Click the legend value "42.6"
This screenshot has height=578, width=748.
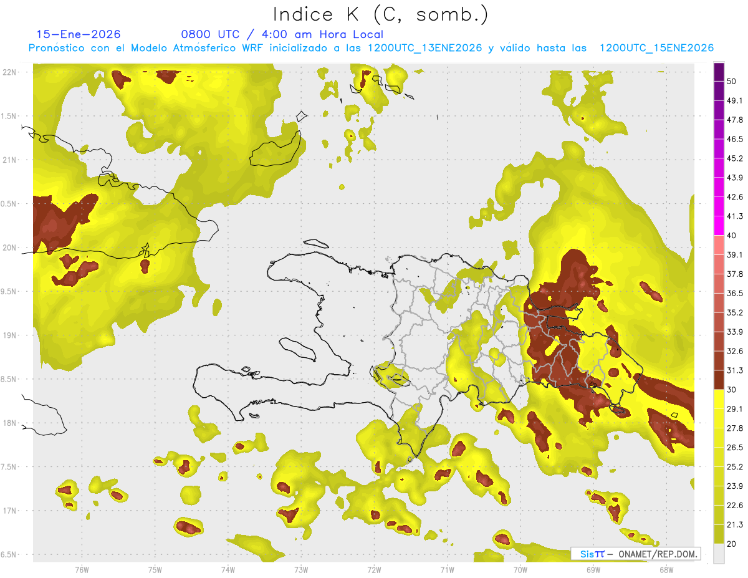click(735, 197)
